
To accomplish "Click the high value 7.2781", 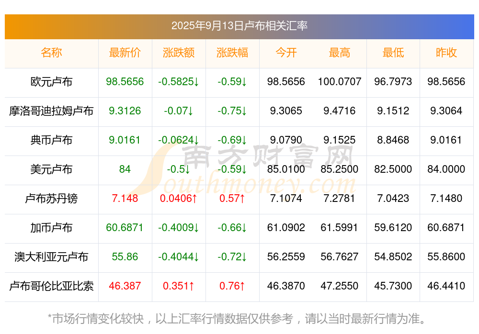I will [340, 199].
